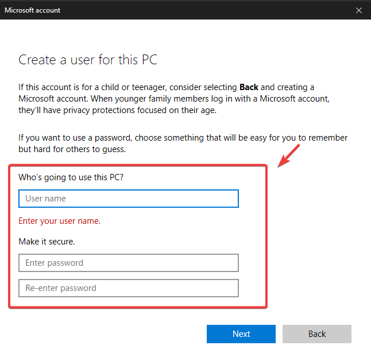Click the Enter password box

click(129, 263)
